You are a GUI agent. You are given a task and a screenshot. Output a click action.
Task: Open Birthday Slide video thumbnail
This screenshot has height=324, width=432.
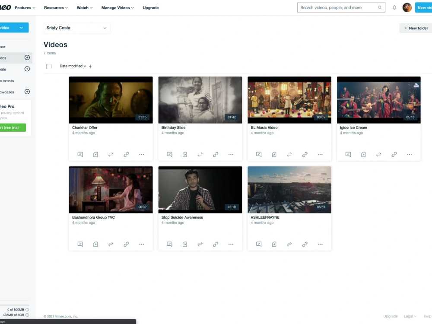(x=200, y=100)
